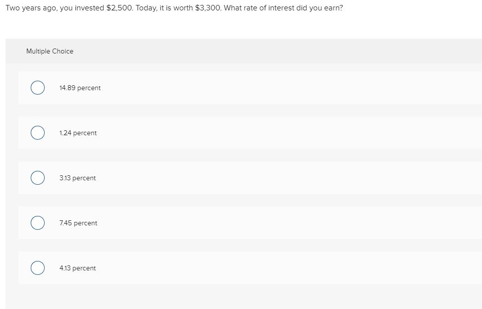Image resolution: width=482 pixels, height=309 pixels.
Task: Select the 4.13 percent radio button
Action: click(x=38, y=268)
